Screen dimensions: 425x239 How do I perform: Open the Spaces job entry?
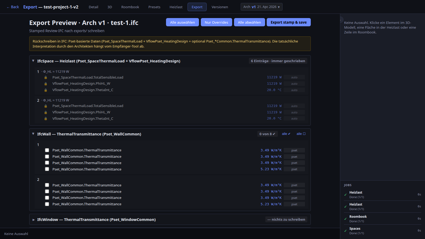[x=382, y=231]
